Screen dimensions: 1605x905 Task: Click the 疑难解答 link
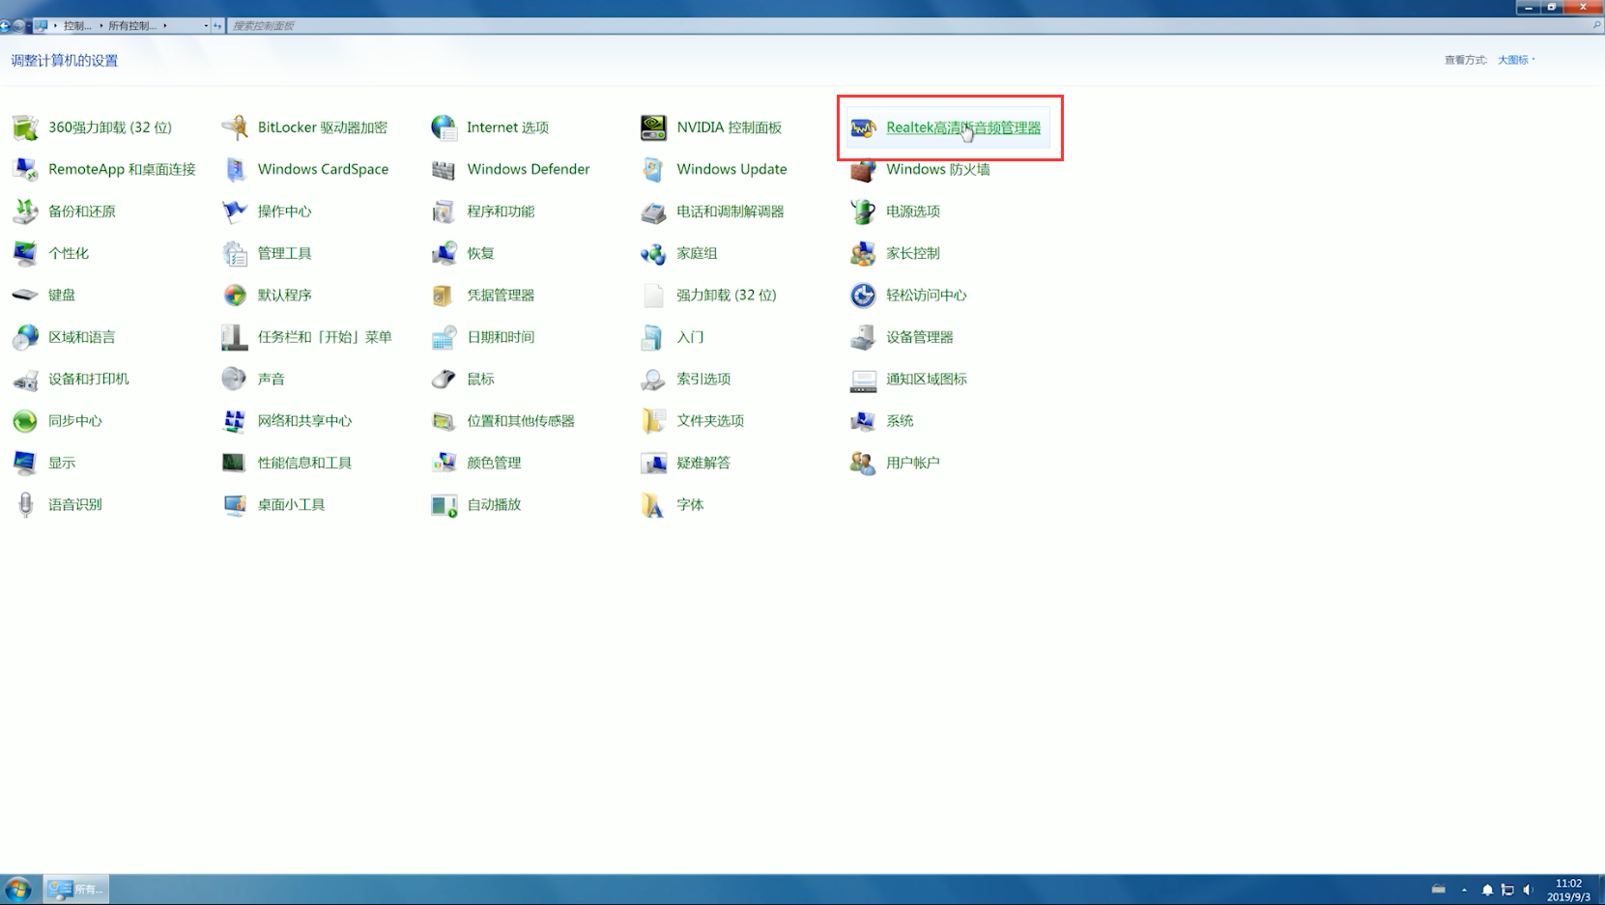pos(703,463)
